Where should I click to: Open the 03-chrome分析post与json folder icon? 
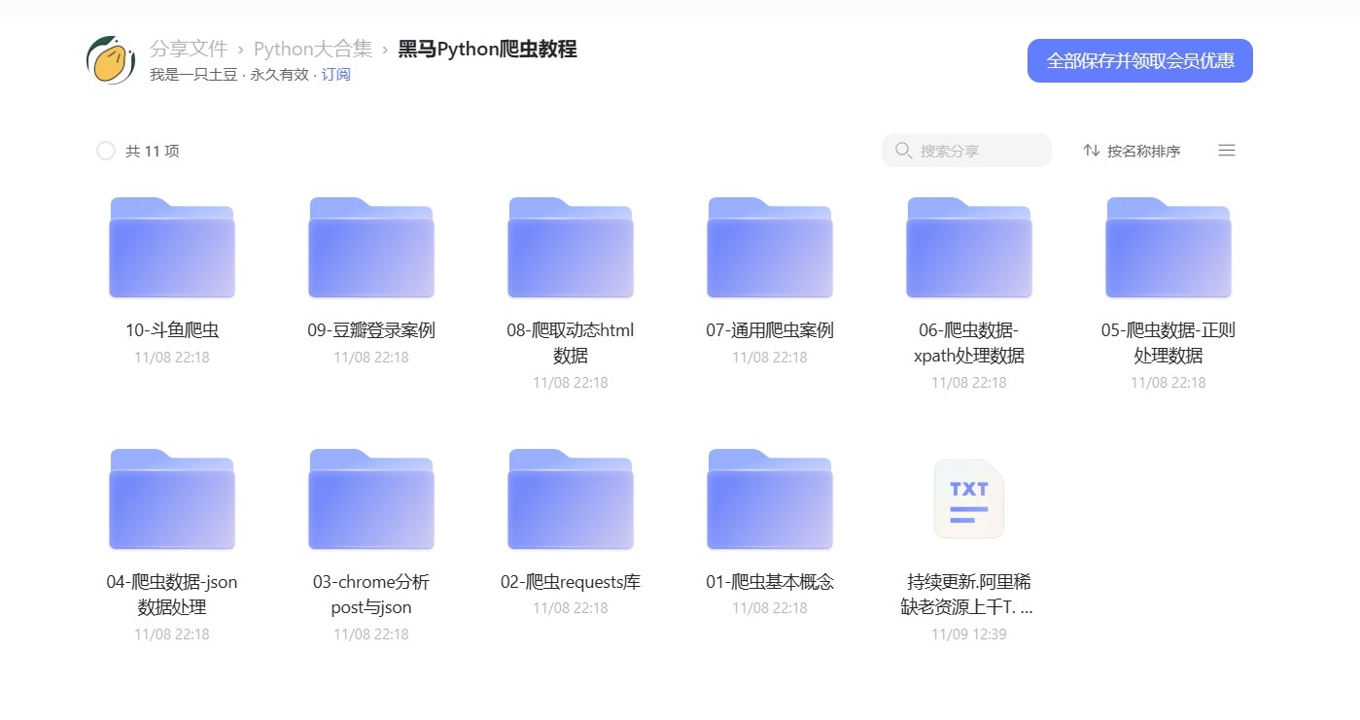371,499
